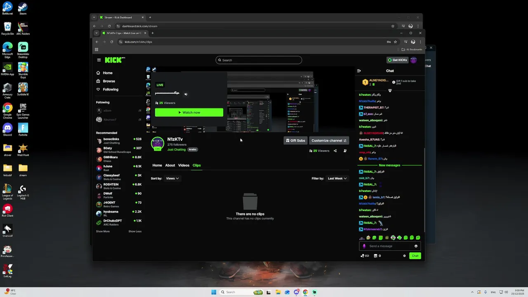Toggle notifications for followed channel Abunoo7
Viewport: 528px width, 297px height.
(140, 120)
